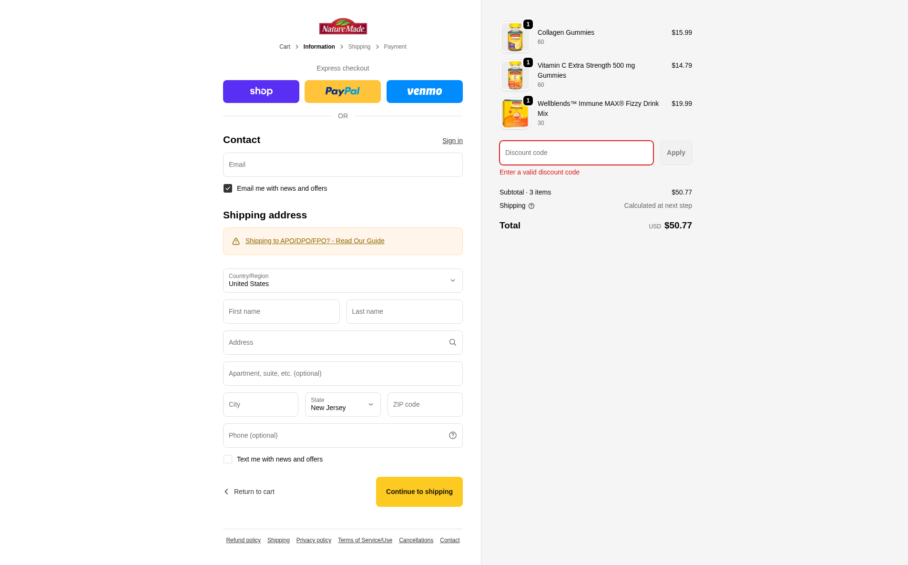Enable Text me with news and offers

pos(228,459)
